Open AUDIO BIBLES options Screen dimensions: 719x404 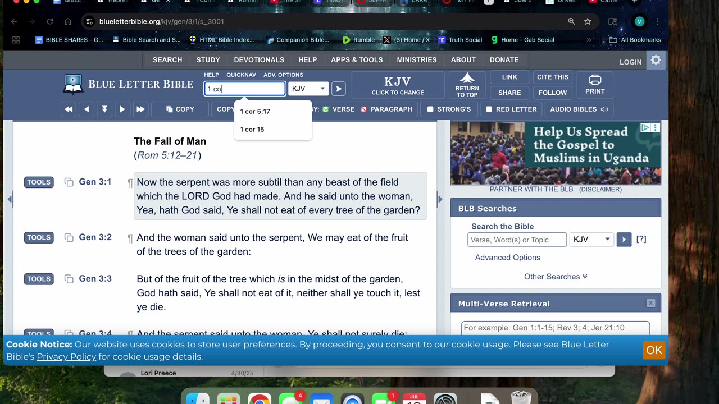pos(579,109)
